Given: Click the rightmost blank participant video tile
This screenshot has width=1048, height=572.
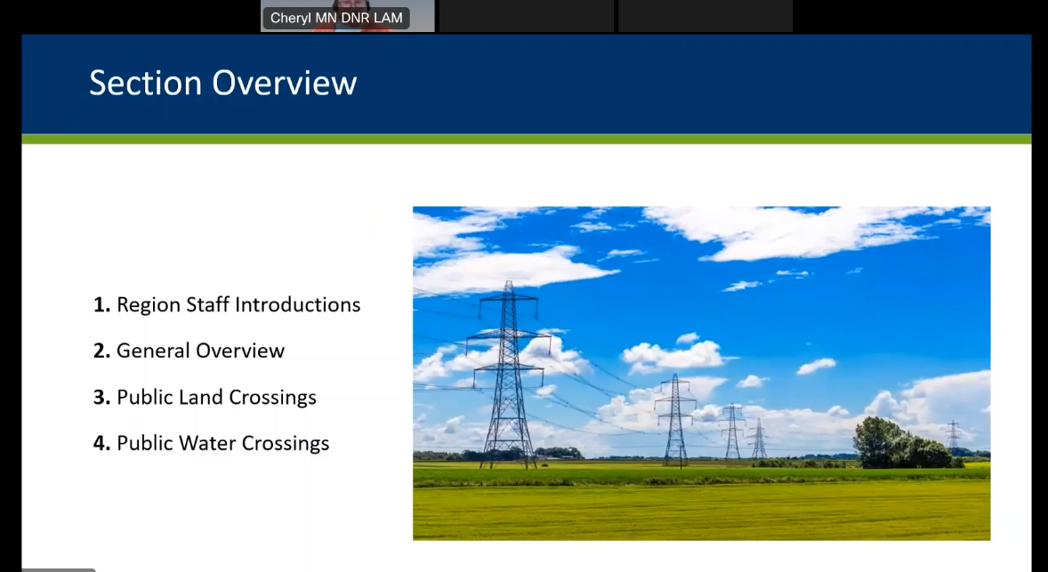Looking at the screenshot, I should pos(705,16).
